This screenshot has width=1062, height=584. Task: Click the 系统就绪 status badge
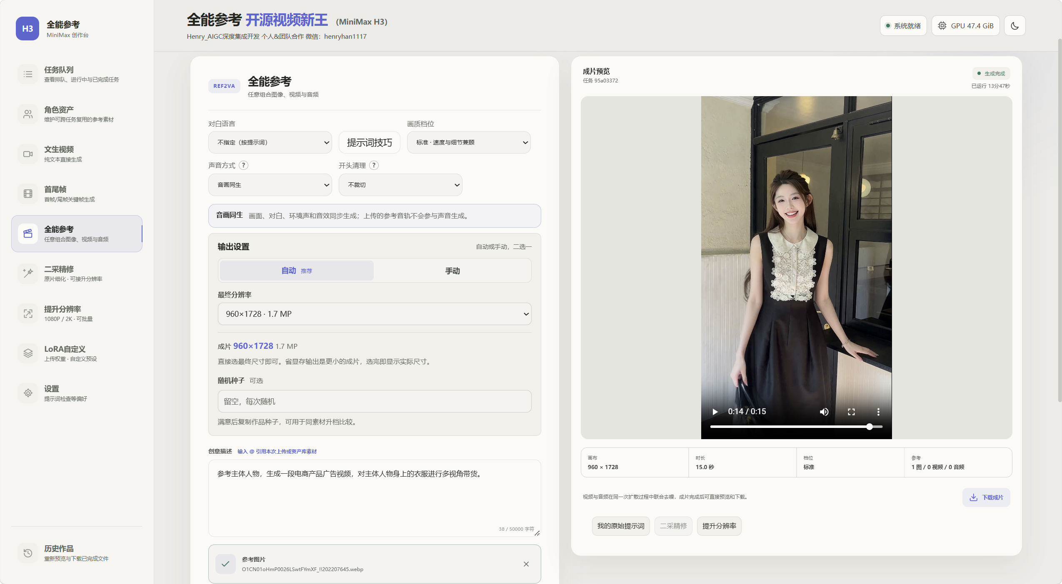click(x=903, y=26)
